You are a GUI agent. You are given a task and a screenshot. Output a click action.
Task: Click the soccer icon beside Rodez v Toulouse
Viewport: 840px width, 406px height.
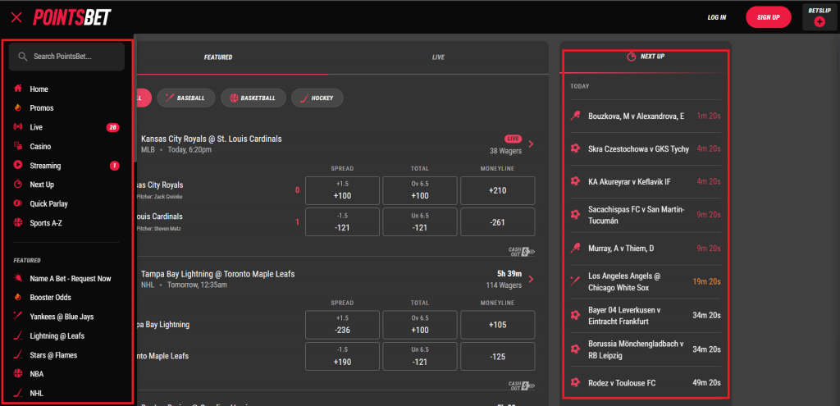coord(575,383)
